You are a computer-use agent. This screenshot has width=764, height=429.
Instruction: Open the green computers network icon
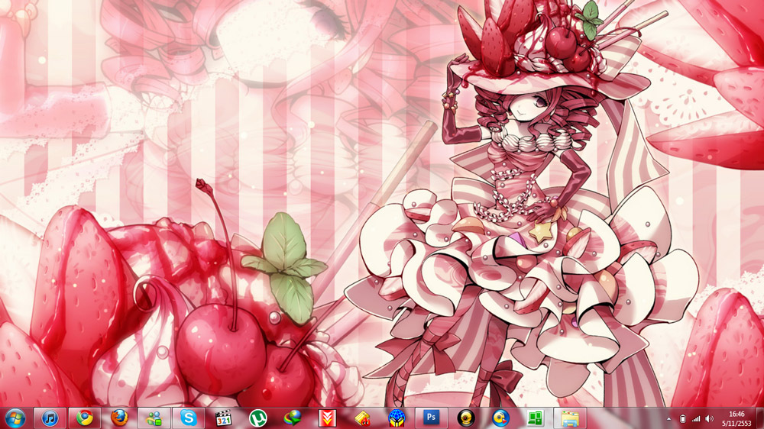pos(535,418)
